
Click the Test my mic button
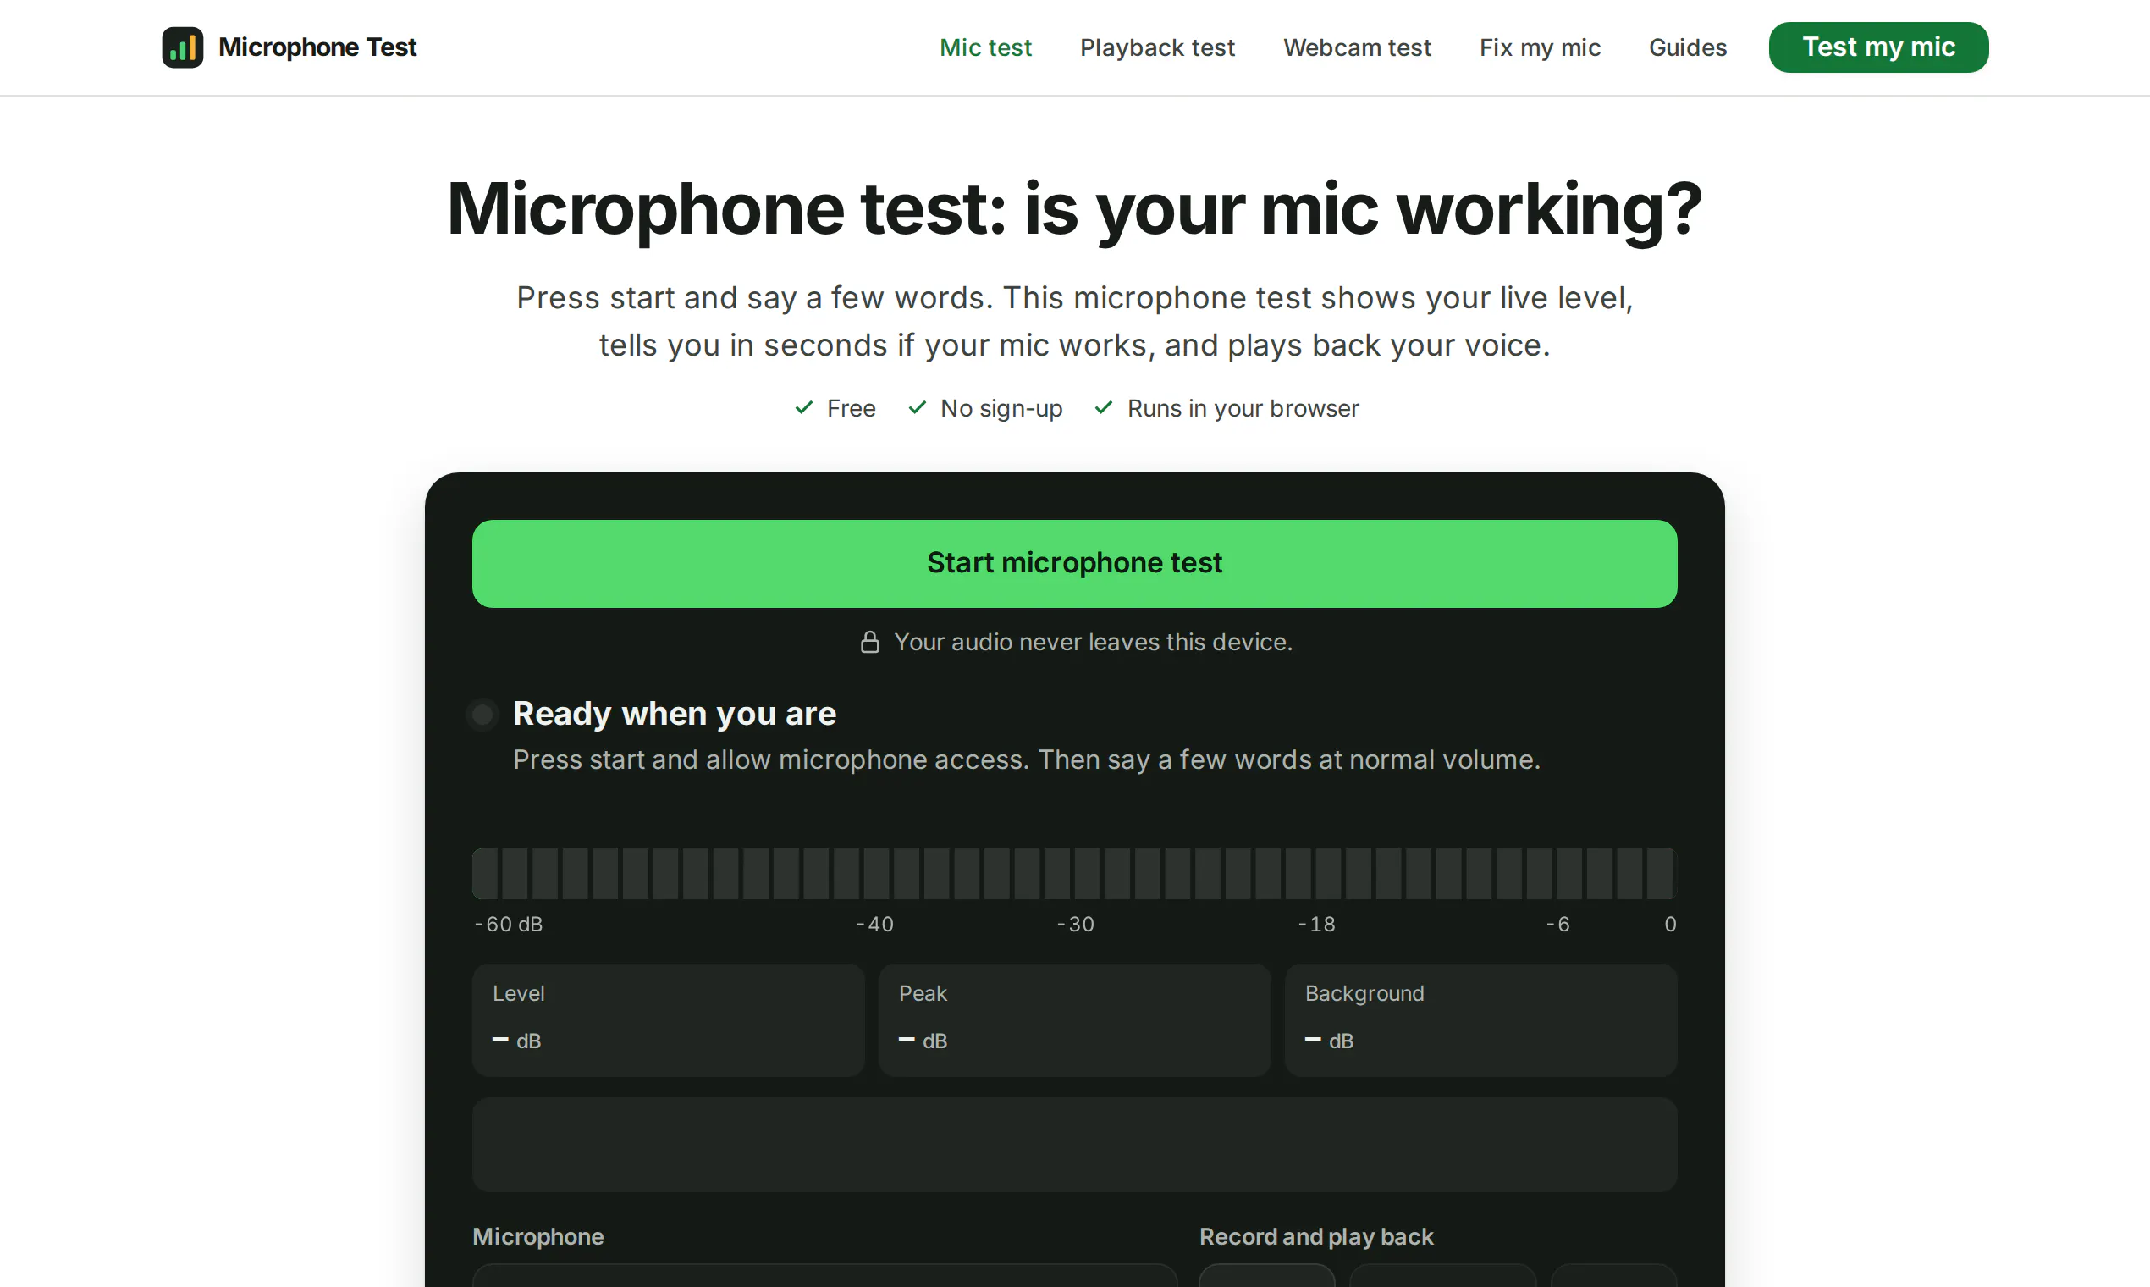coord(1878,47)
